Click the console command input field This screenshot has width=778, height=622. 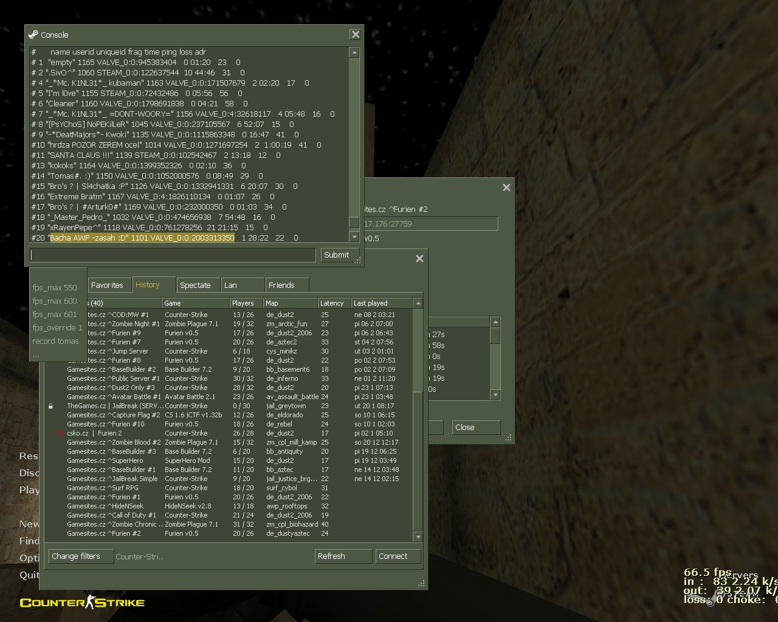(x=173, y=255)
